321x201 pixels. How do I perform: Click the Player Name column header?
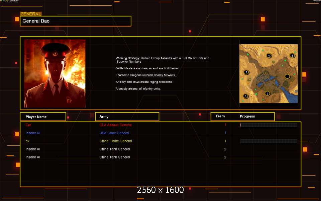click(42, 117)
